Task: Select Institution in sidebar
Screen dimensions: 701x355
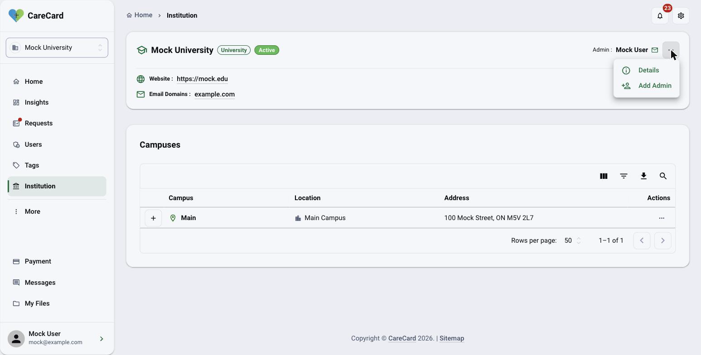Action: tap(57, 186)
